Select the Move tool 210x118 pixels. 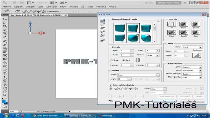(5, 19)
